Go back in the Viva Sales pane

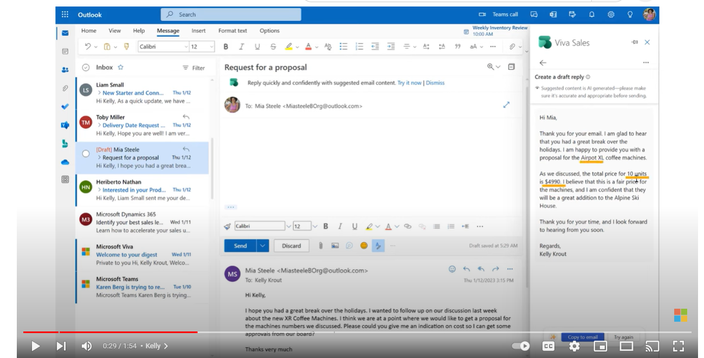pyautogui.click(x=542, y=63)
